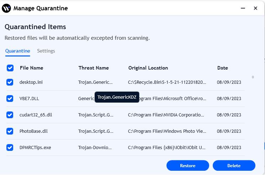Click the vertical scrollbar thumb
This screenshot has height=175, width=265.
[253, 77]
